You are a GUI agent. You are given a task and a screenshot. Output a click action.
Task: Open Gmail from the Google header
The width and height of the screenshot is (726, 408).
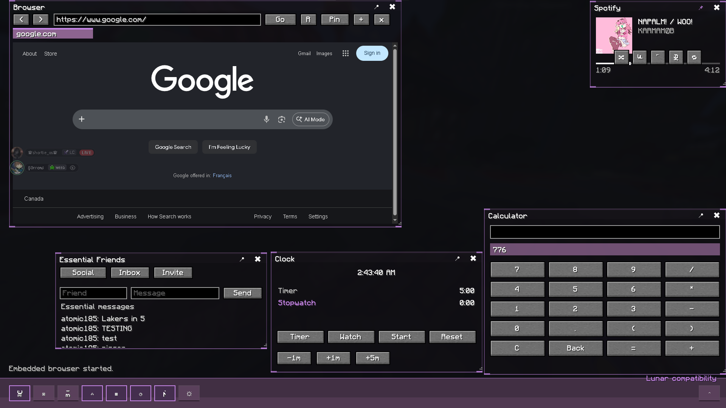[304, 54]
